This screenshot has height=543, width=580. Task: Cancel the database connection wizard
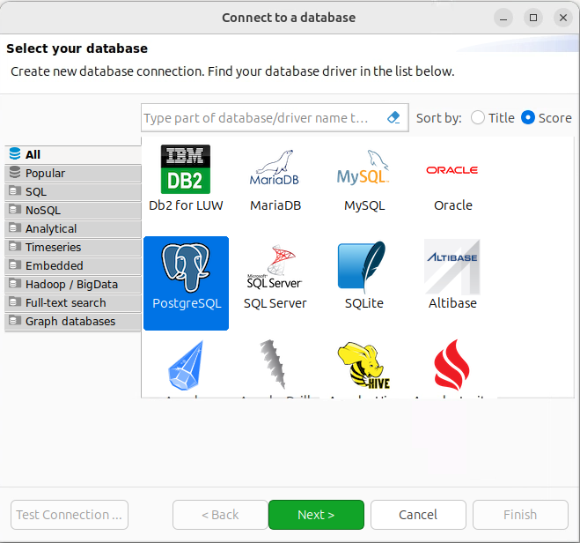coord(417,515)
